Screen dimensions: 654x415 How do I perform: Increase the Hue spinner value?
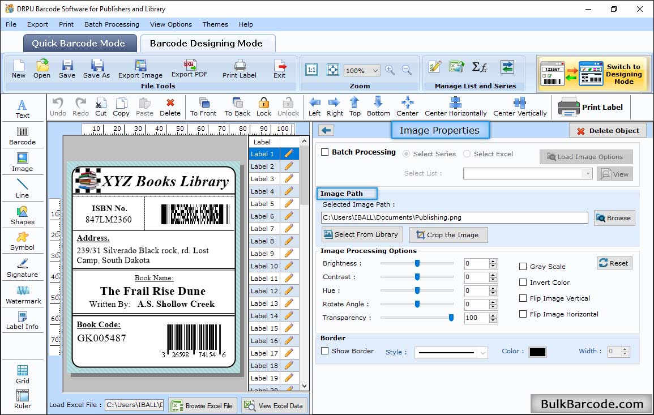tap(493, 288)
